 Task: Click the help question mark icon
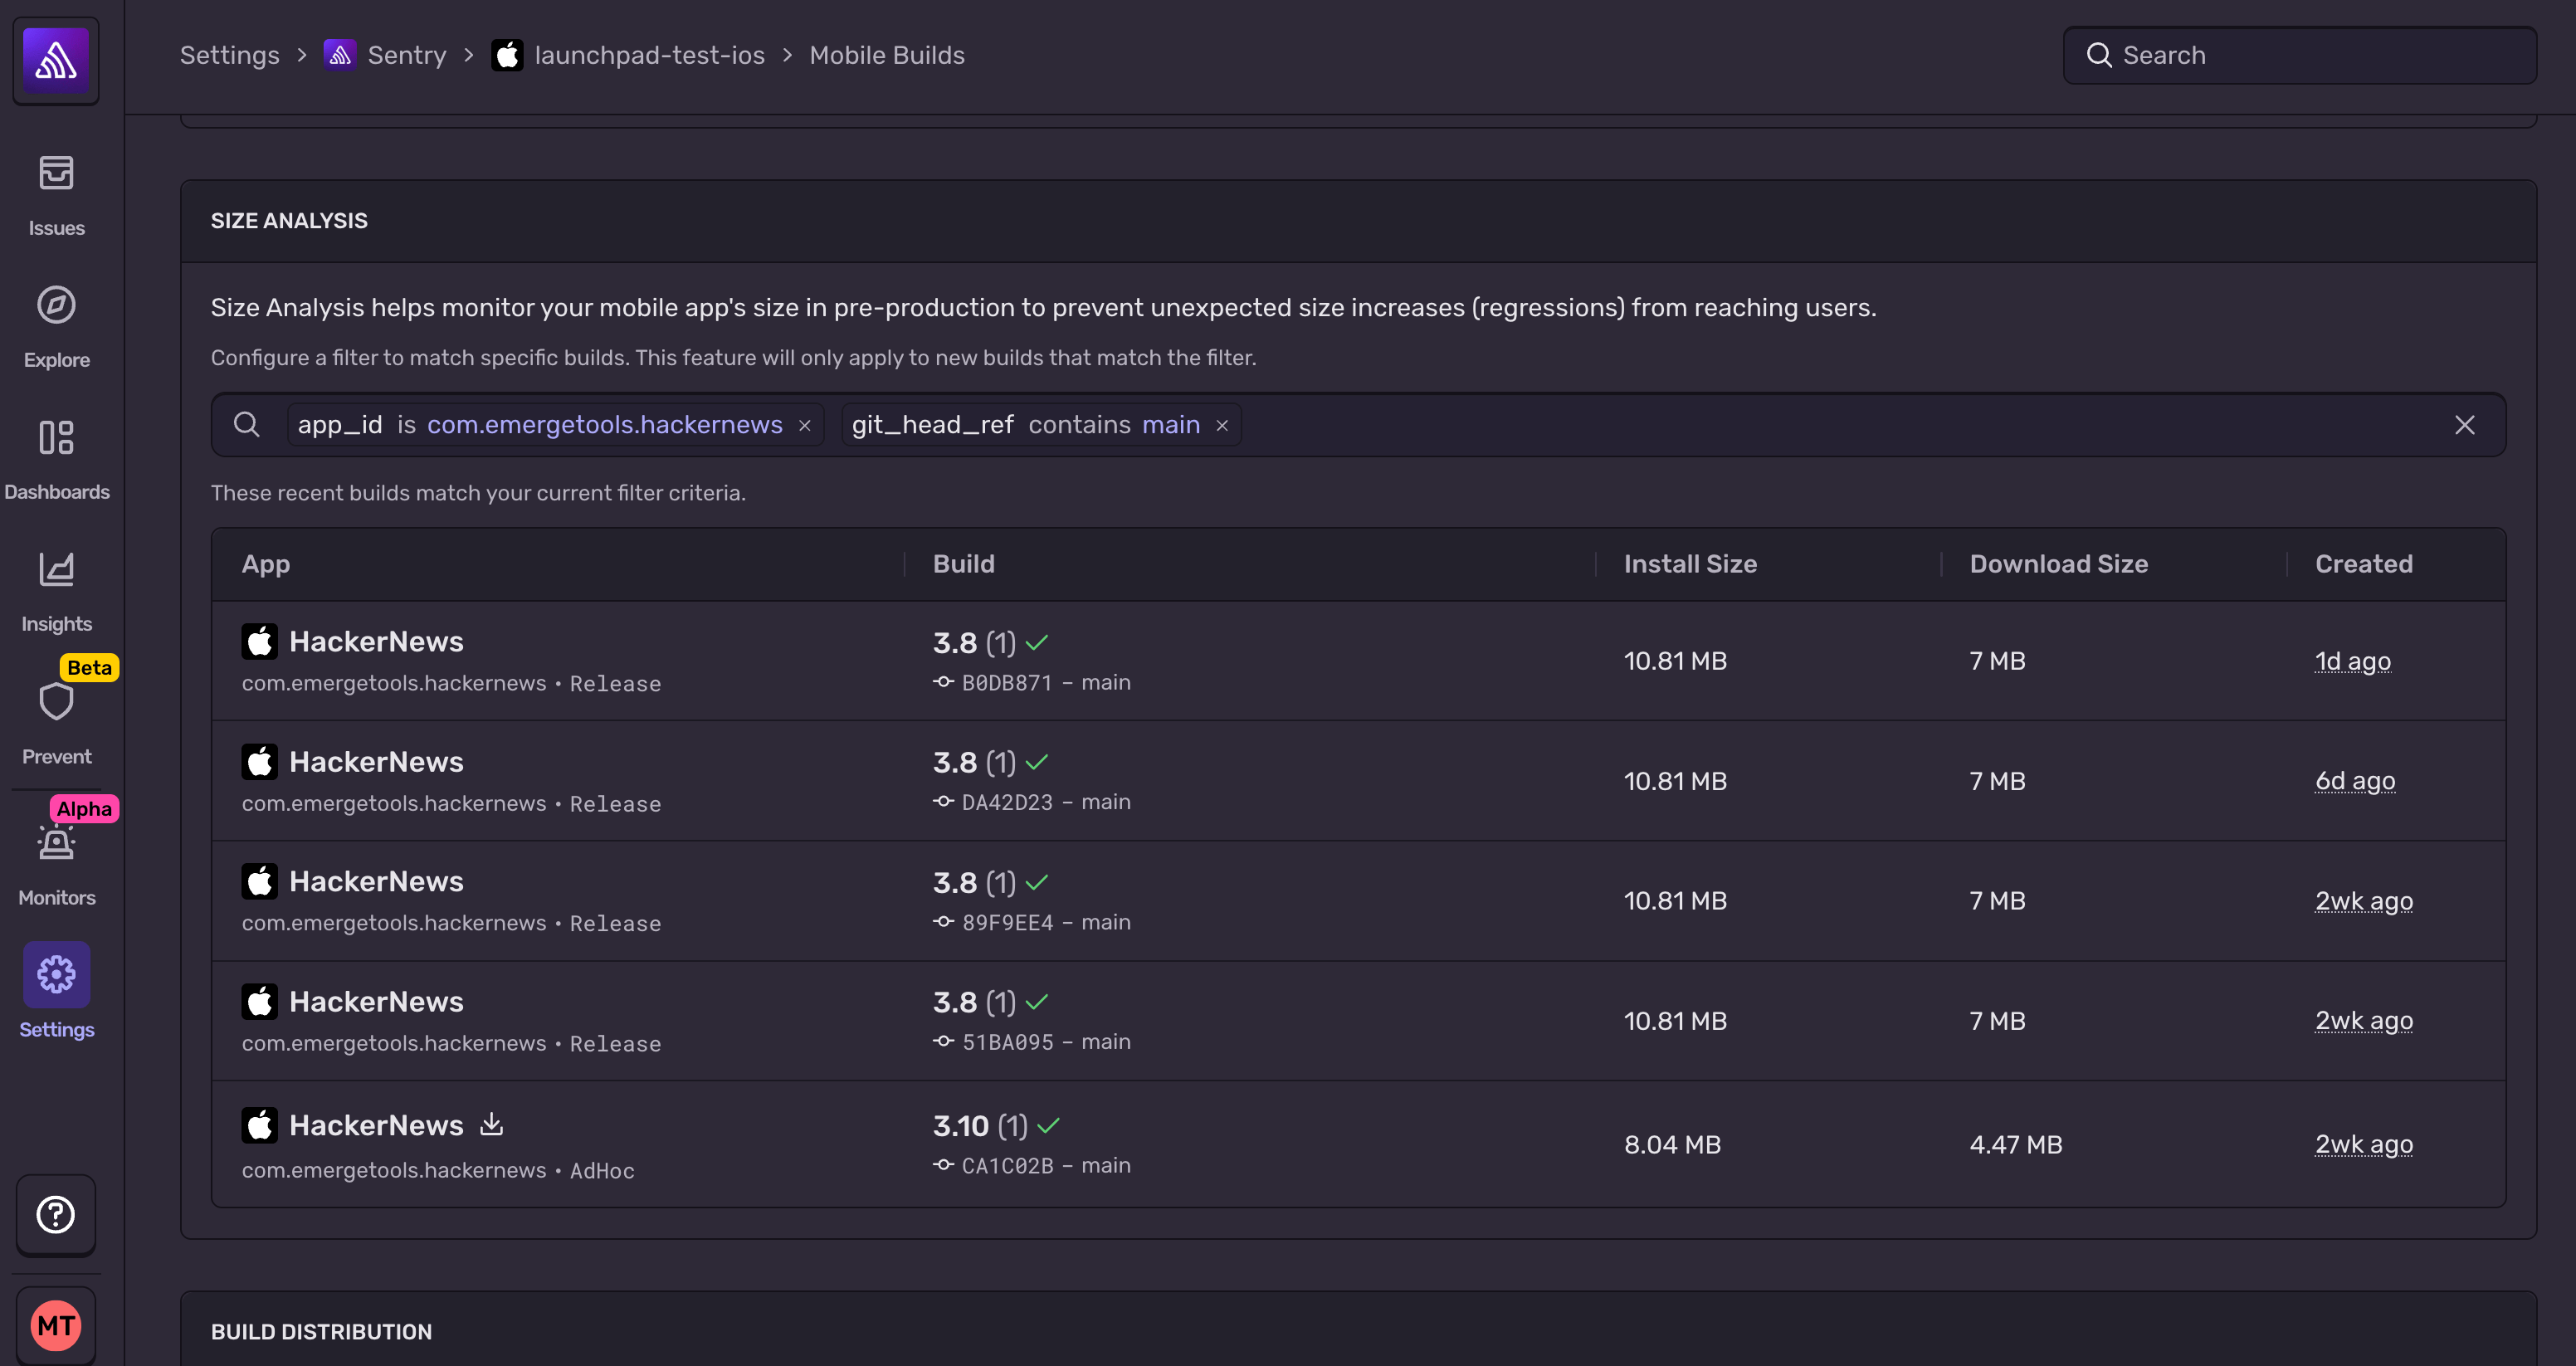click(x=56, y=1214)
